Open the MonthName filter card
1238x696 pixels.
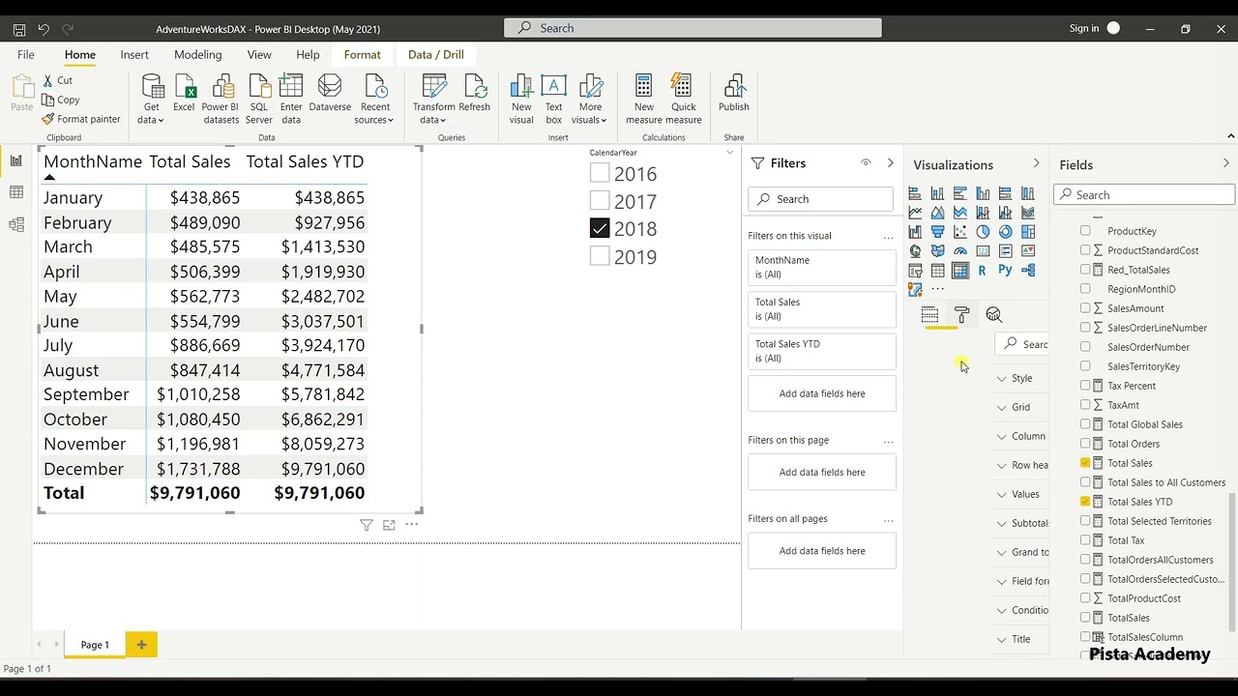point(822,267)
